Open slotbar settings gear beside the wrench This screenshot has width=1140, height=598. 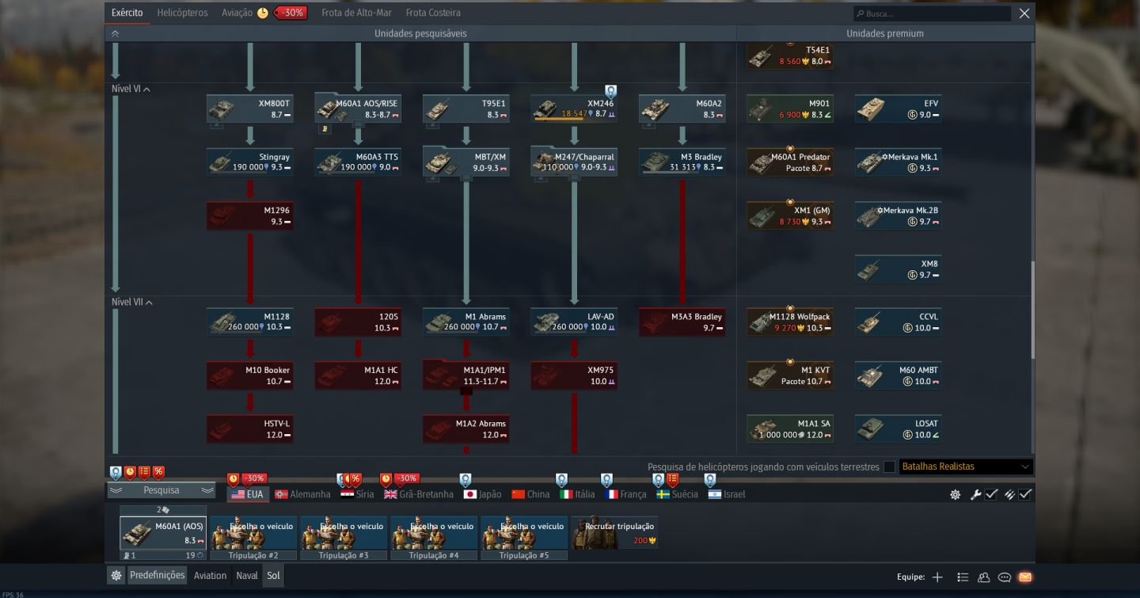[956, 494]
